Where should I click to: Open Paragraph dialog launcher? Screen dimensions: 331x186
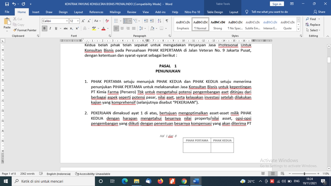pyautogui.click(x=170, y=36)
